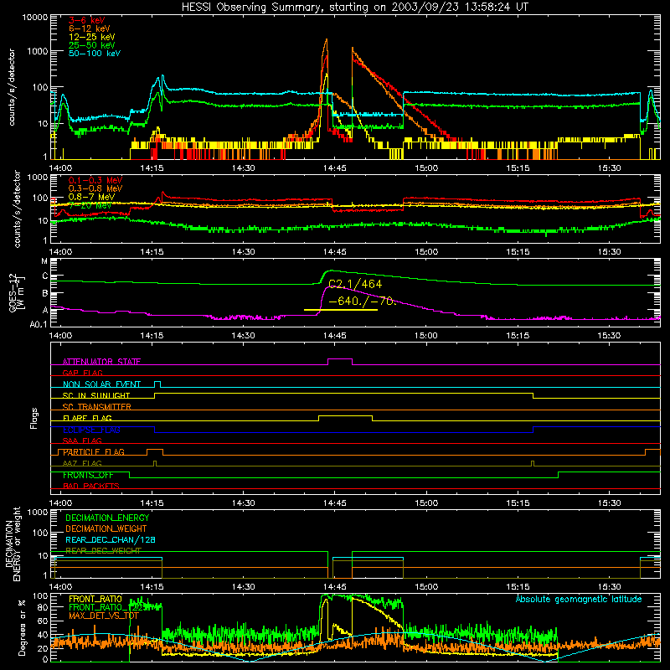Click the red 0.1-0.3 MeV legend label
The image size is (670, 670).
[x=95, y=180]
